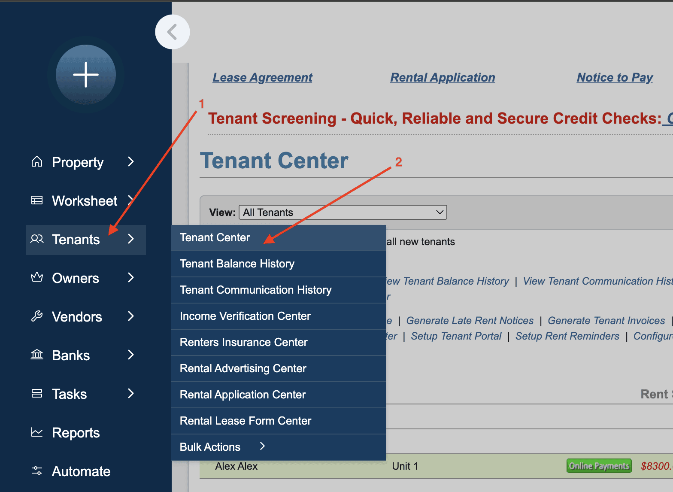Open Generate Late Rent Notices link
The width and height of the screenshot is (673, 492).
(x=470, y=321)
